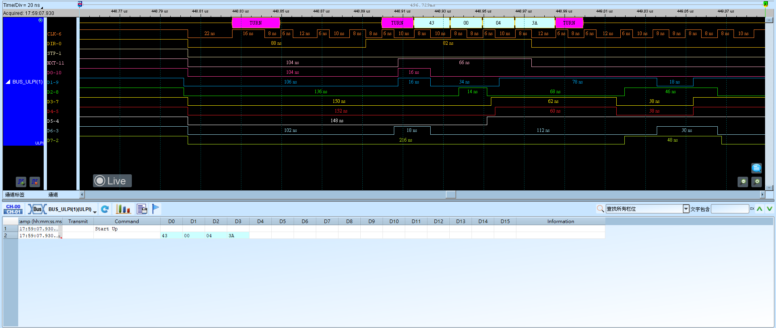Toggle the Live capture button

coord(112,181)
